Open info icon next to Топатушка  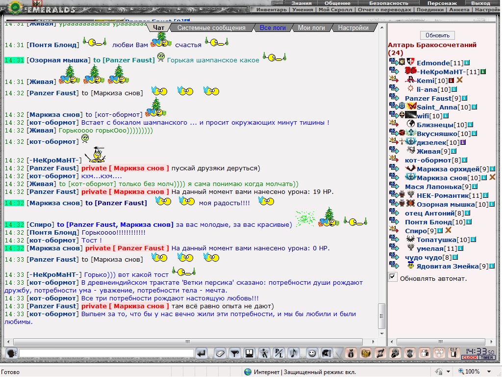coord(473,240)
